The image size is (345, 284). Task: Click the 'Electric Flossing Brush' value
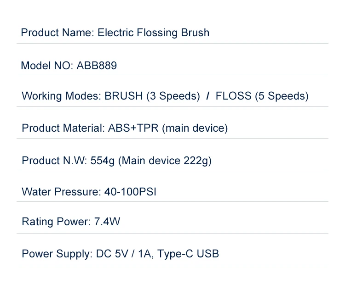(154, 33)
